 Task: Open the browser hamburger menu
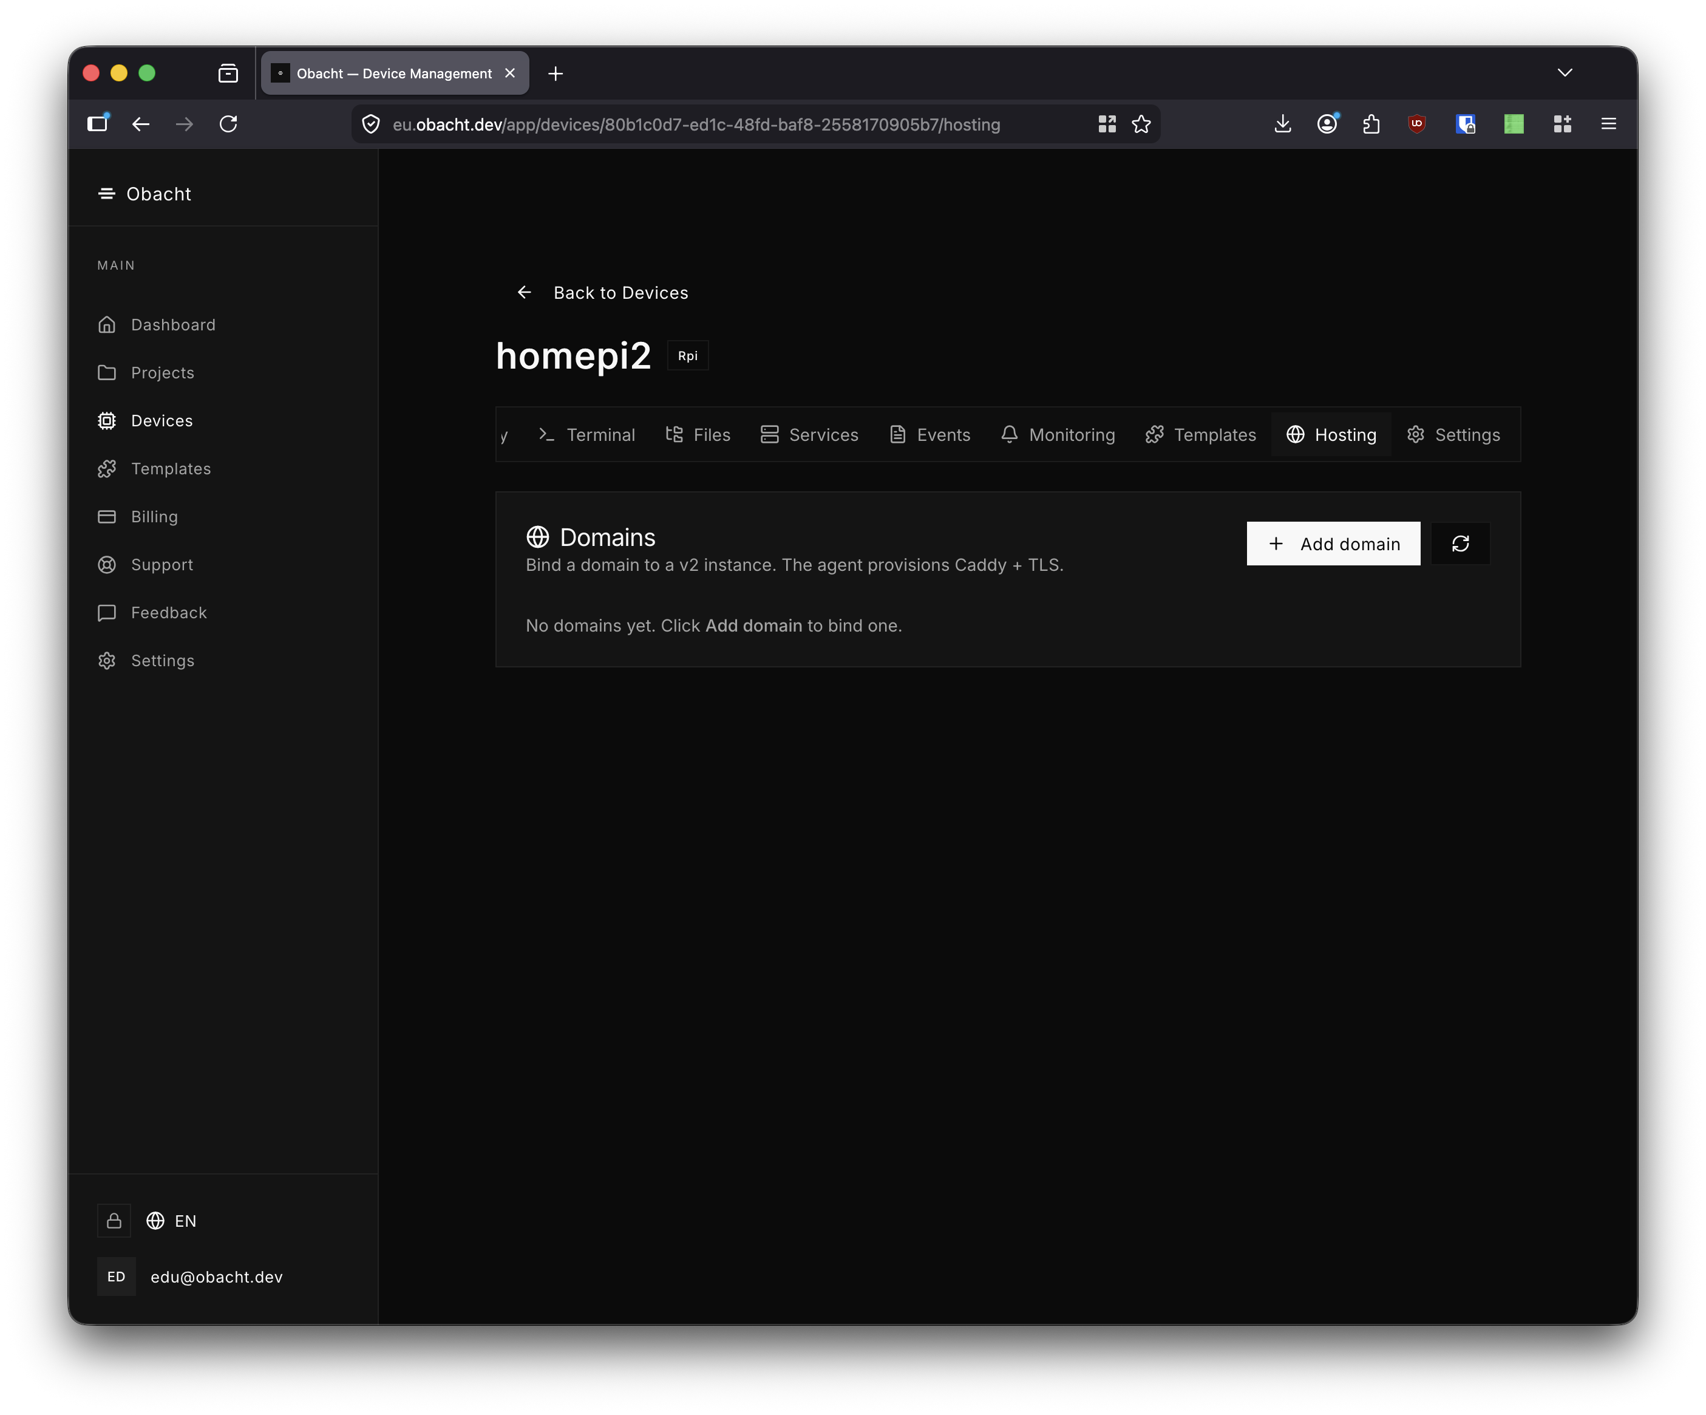point(1608,123)
